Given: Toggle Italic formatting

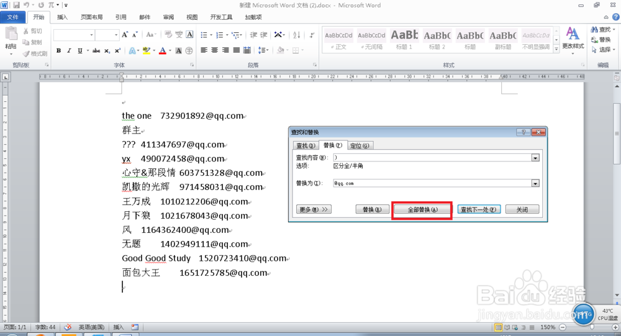Looking at the screenshot, I should coord(69,51).
